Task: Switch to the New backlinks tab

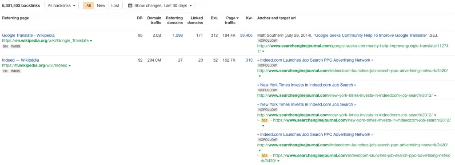Action: pyautogui.click(x=101, y=5)
